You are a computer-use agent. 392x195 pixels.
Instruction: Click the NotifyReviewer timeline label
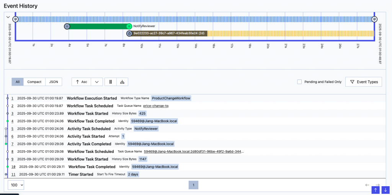[x=144, y=26]
